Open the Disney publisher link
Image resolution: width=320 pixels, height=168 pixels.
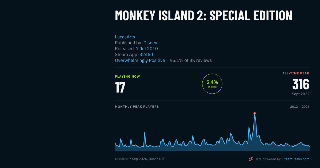[150, 43]
